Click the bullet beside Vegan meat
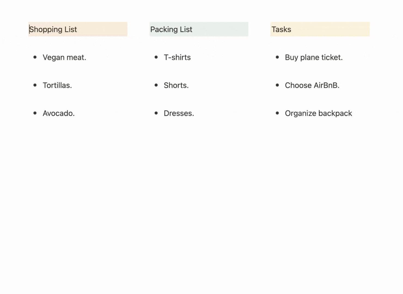 [x=35, y=57]
